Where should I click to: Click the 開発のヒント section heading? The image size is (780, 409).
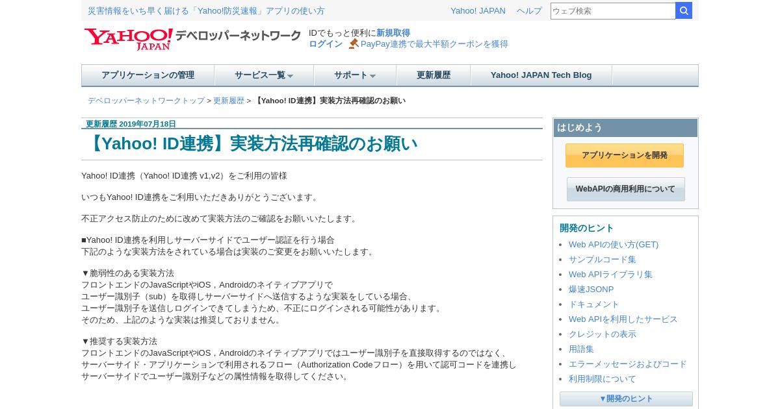(x=587, y=228)
